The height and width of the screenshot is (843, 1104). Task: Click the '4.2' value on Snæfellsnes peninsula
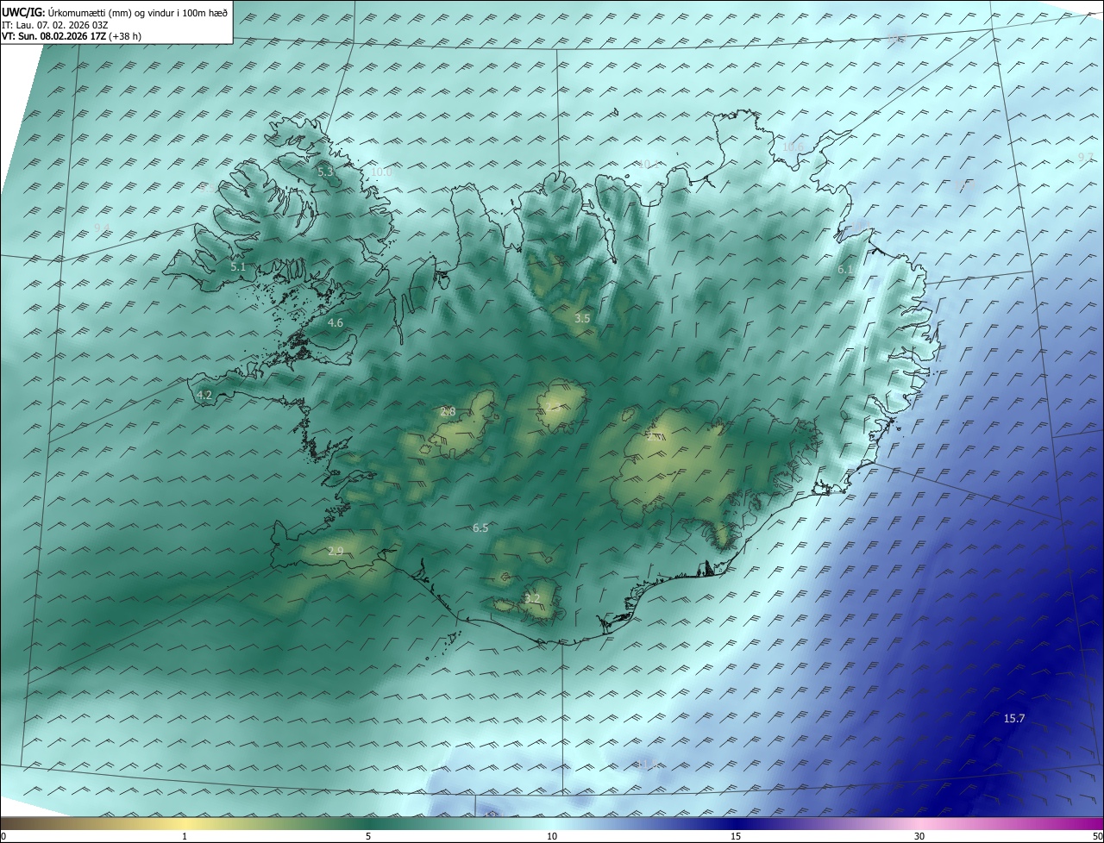[x=204, y=395]
